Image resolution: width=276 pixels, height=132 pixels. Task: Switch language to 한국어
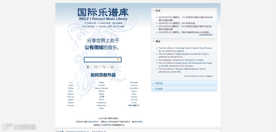tap(101, 100)
